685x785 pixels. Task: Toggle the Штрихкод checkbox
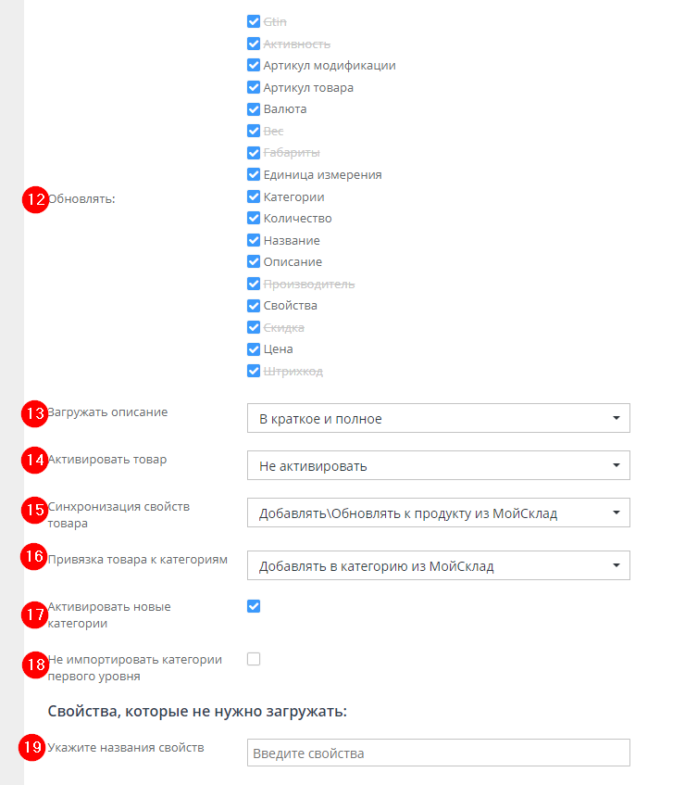[254, 371]
